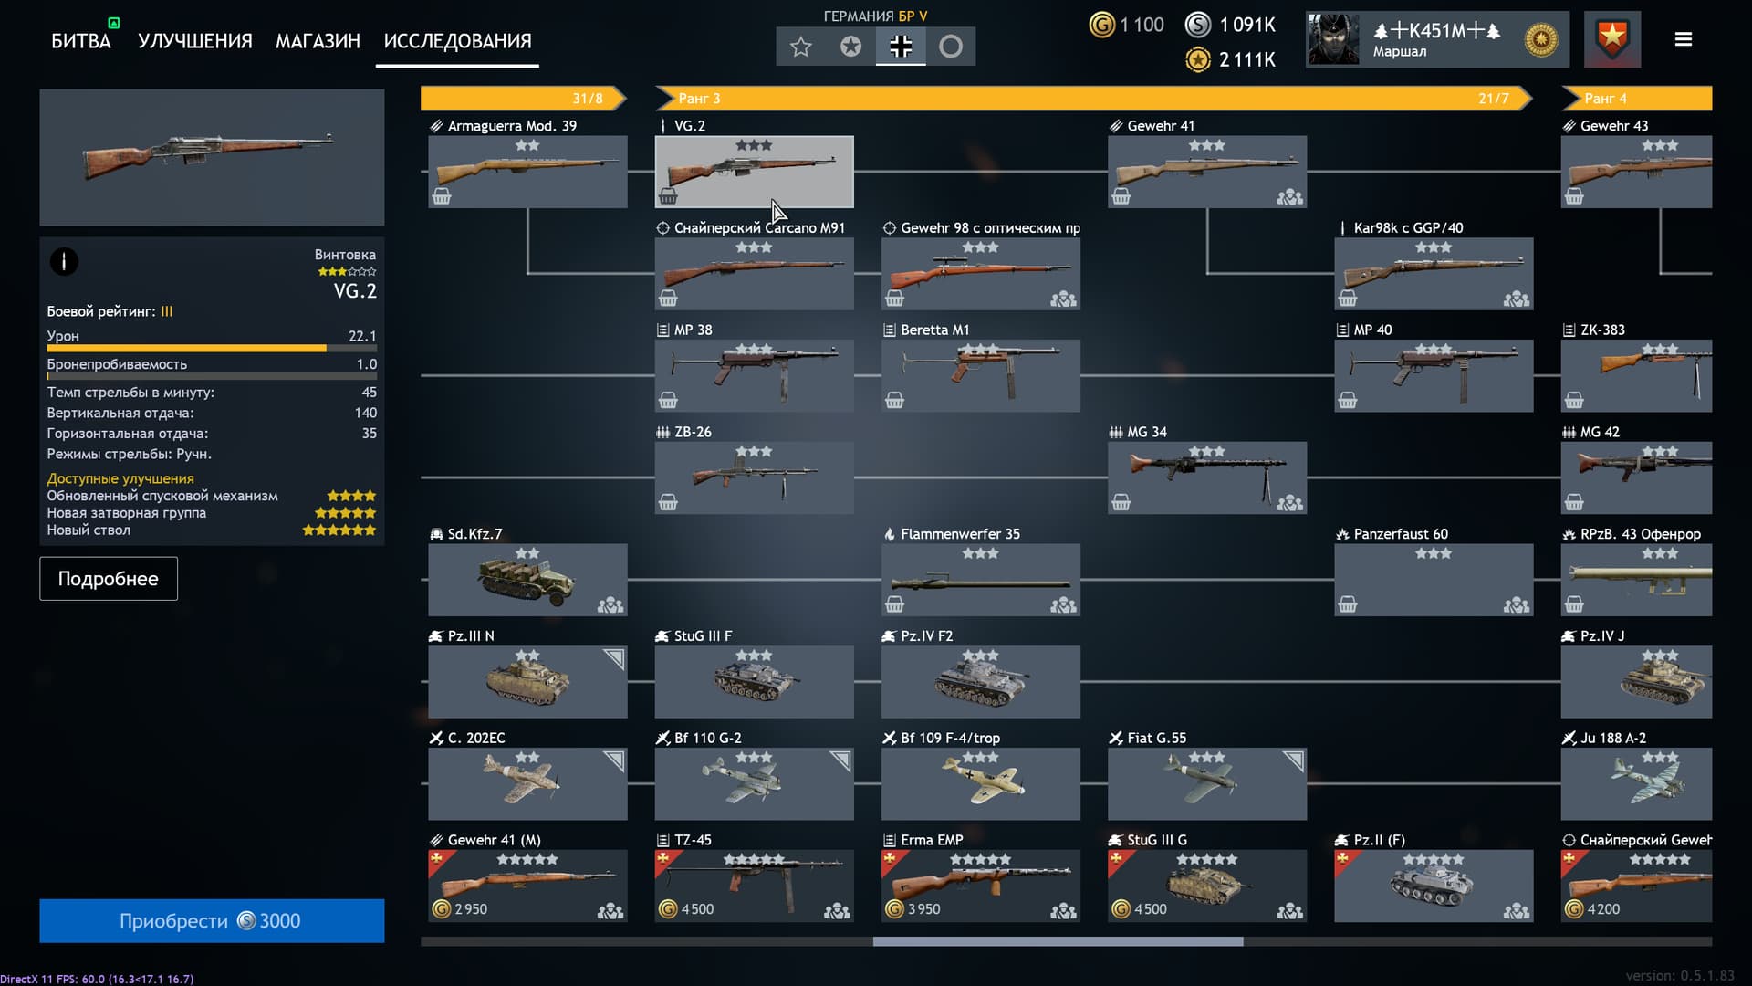Click the squad icon on Gewehr 41

[x=1289, y=196]
